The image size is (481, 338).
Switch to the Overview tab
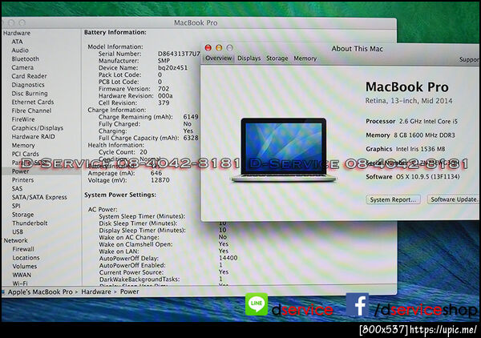coord(218,58)
